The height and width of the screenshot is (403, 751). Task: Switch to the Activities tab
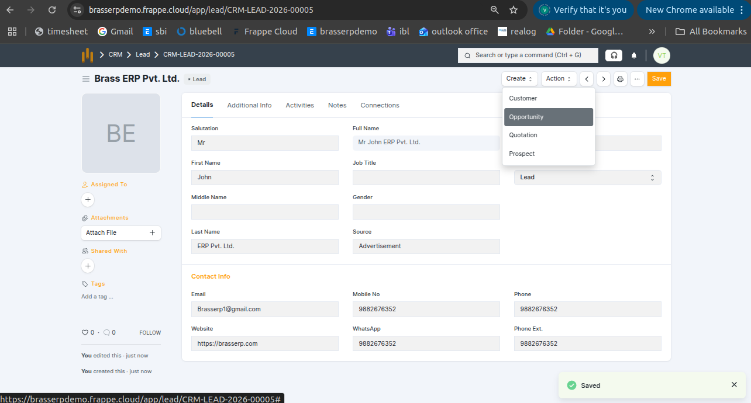tap(299, 105)
